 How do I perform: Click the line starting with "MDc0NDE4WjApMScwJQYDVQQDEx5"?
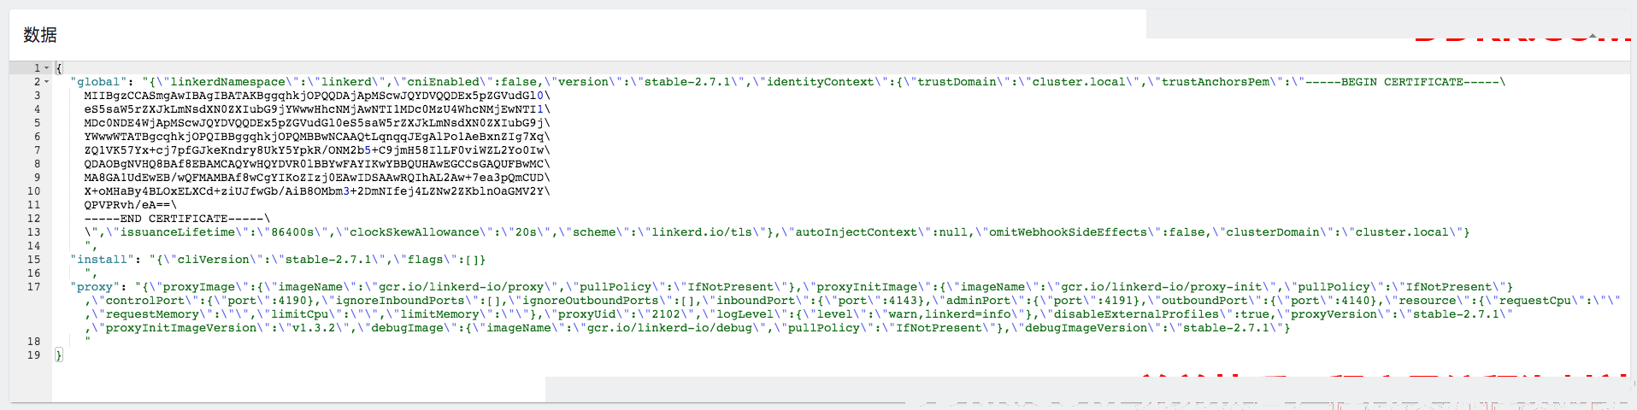pyautogui.click(x=317, y=123)
